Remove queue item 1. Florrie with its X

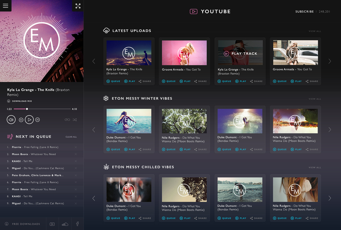point(76,147)
